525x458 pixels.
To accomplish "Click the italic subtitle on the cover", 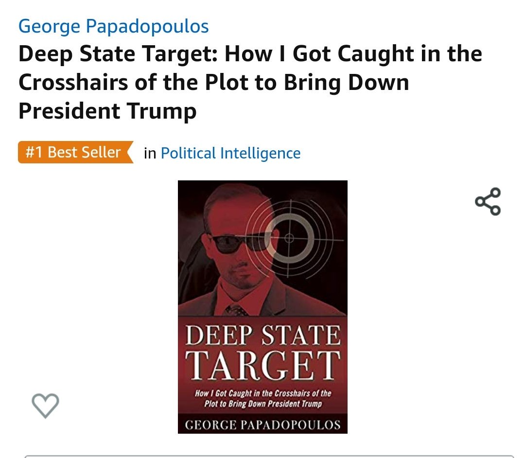I will pos(263,398).
